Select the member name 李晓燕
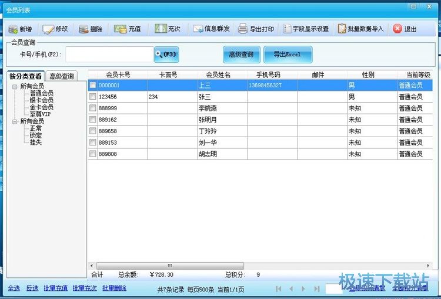This screenshot has width=441, height=299. coord(208,108)
